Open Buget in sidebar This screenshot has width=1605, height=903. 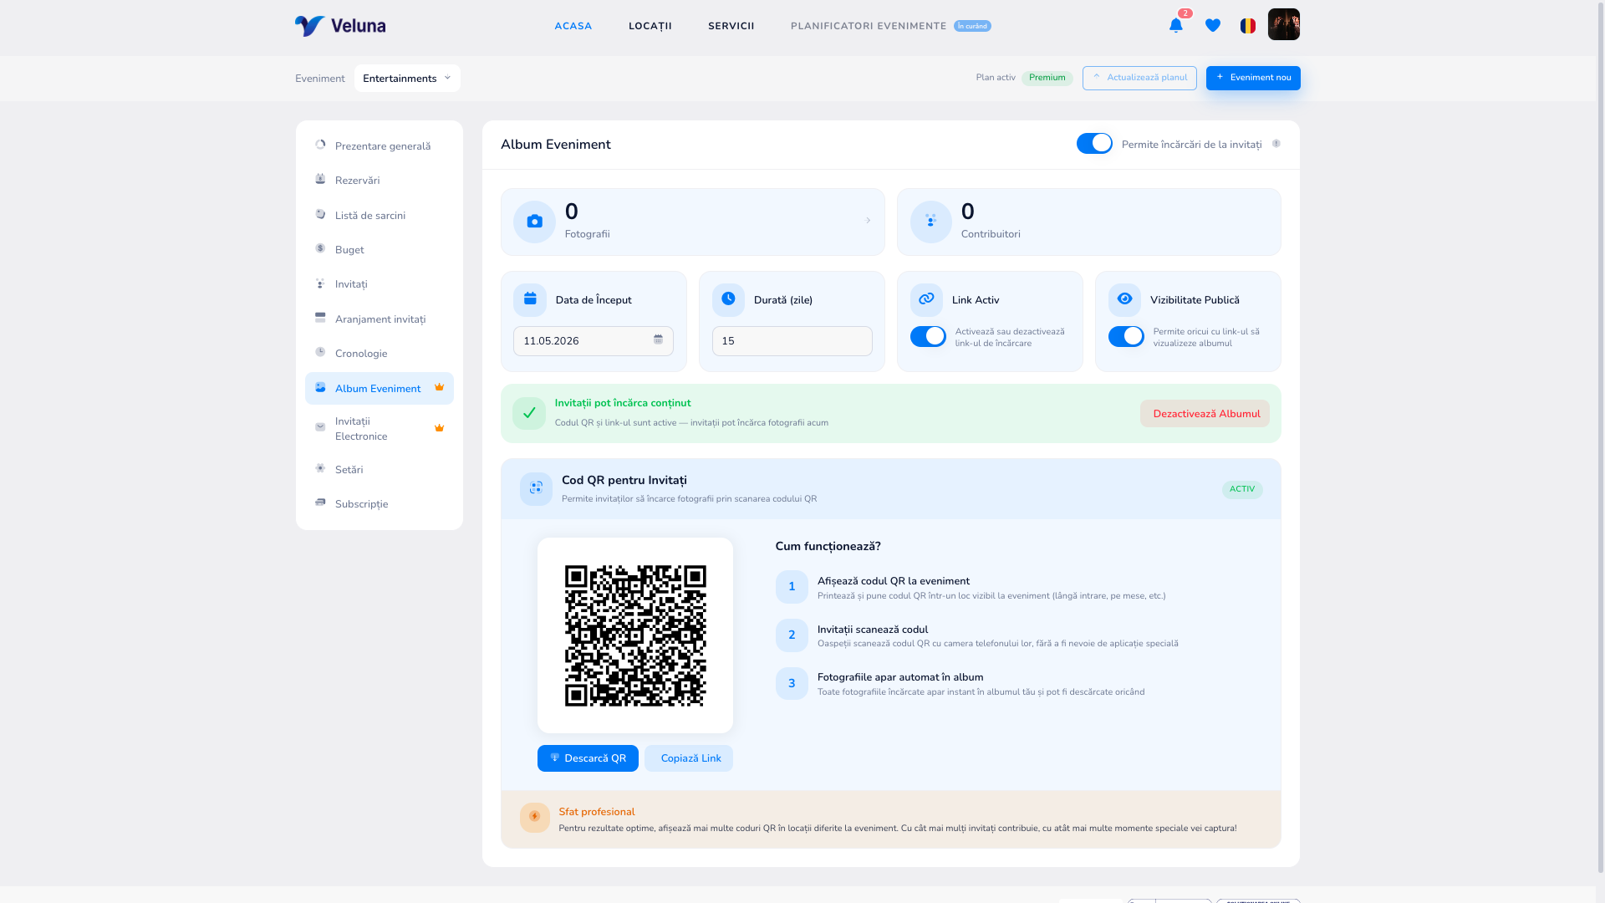click(x=380, y=249)
